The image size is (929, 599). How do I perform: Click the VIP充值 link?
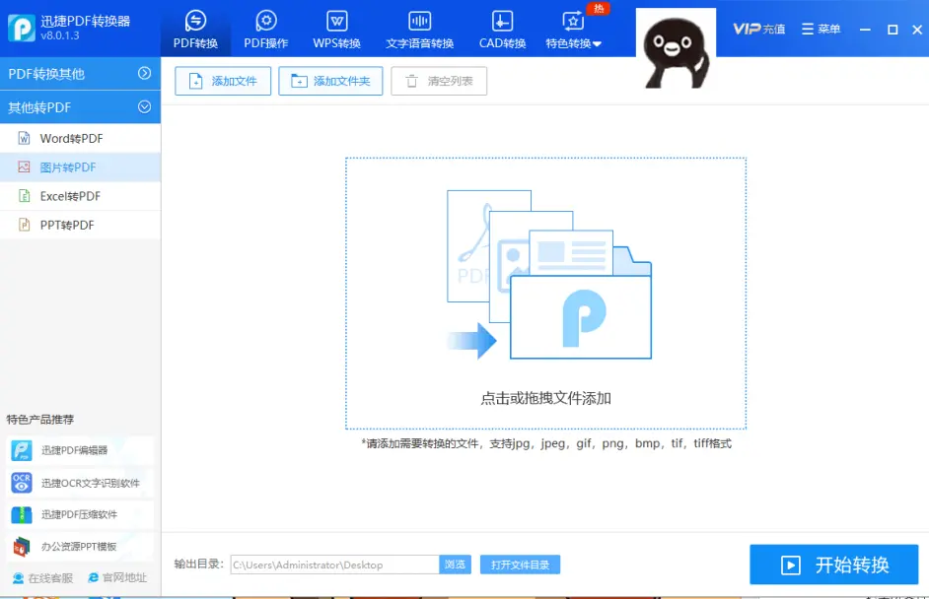coord(759,29)
